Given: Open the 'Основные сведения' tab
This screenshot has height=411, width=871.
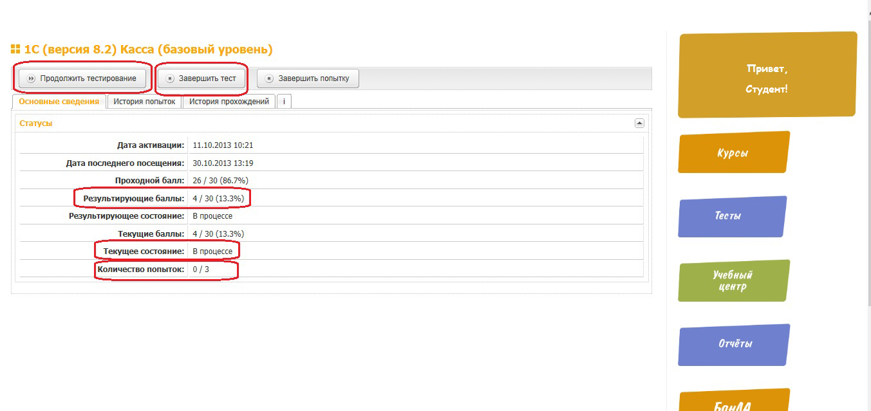Looking at the screenshot, I should [x=59, y=102].
